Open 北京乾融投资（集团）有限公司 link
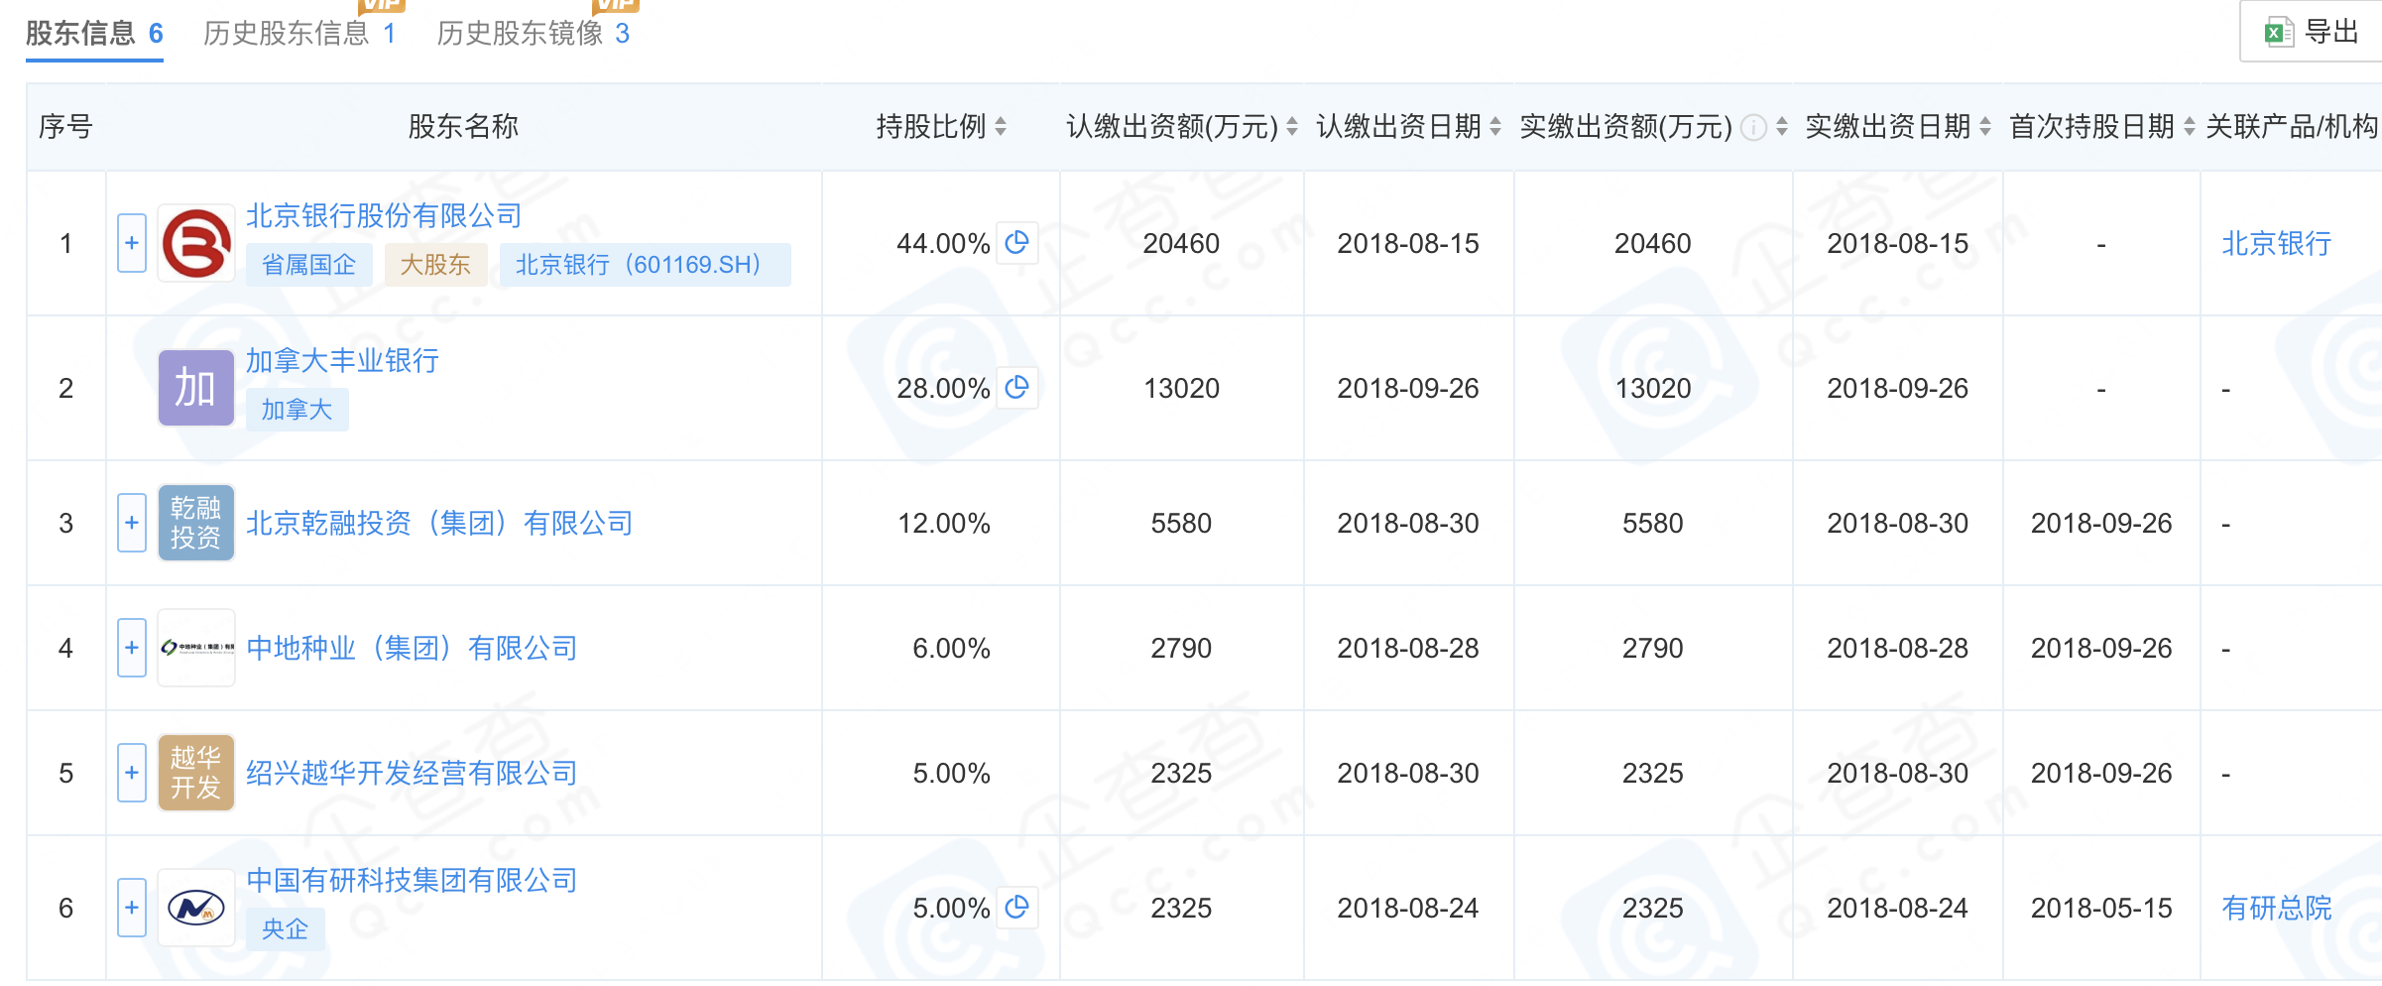The image size is (2382, 986). 439,523
